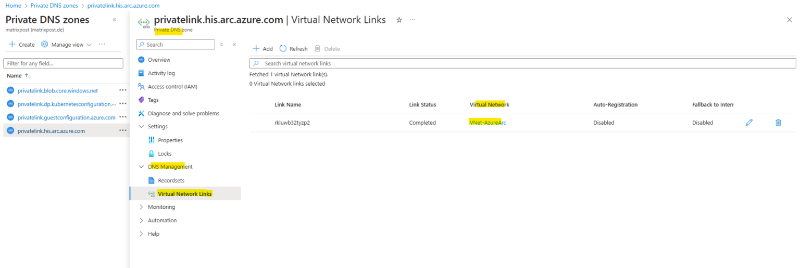This screenshot has width=800, height=268.
Task: Open Recordsets in DNS Management
Action: (171, 181)
